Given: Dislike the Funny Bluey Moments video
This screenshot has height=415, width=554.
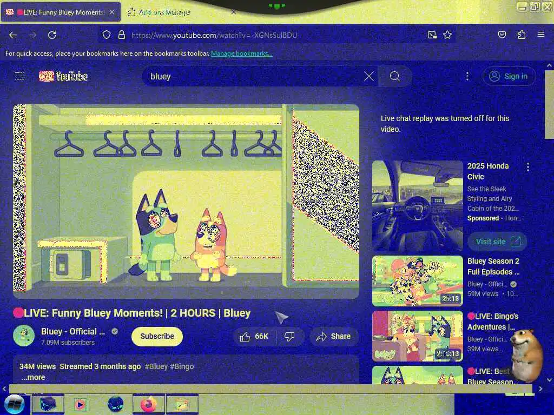Looking at the screenshot, I should (x=290, y=336).
